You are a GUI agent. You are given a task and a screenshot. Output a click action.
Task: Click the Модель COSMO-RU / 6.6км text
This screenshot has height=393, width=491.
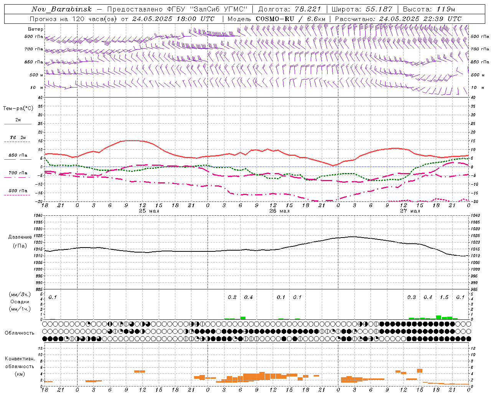point(277,19)
